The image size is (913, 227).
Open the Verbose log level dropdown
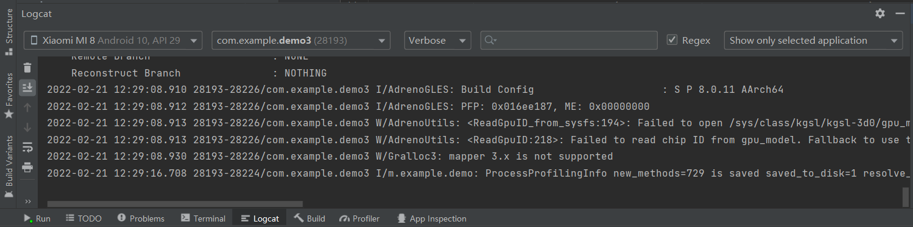click(x=437, y=41)
